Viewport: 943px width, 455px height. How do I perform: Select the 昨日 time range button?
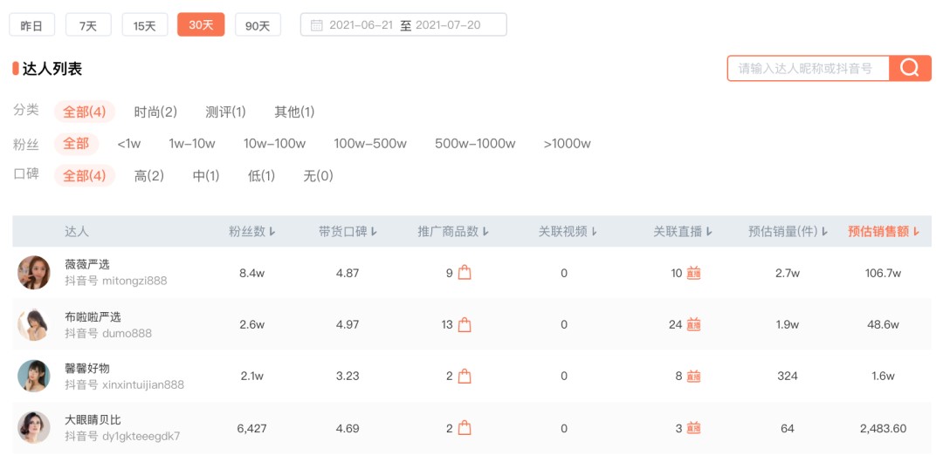pyautogui.click(x=32, y=25)
